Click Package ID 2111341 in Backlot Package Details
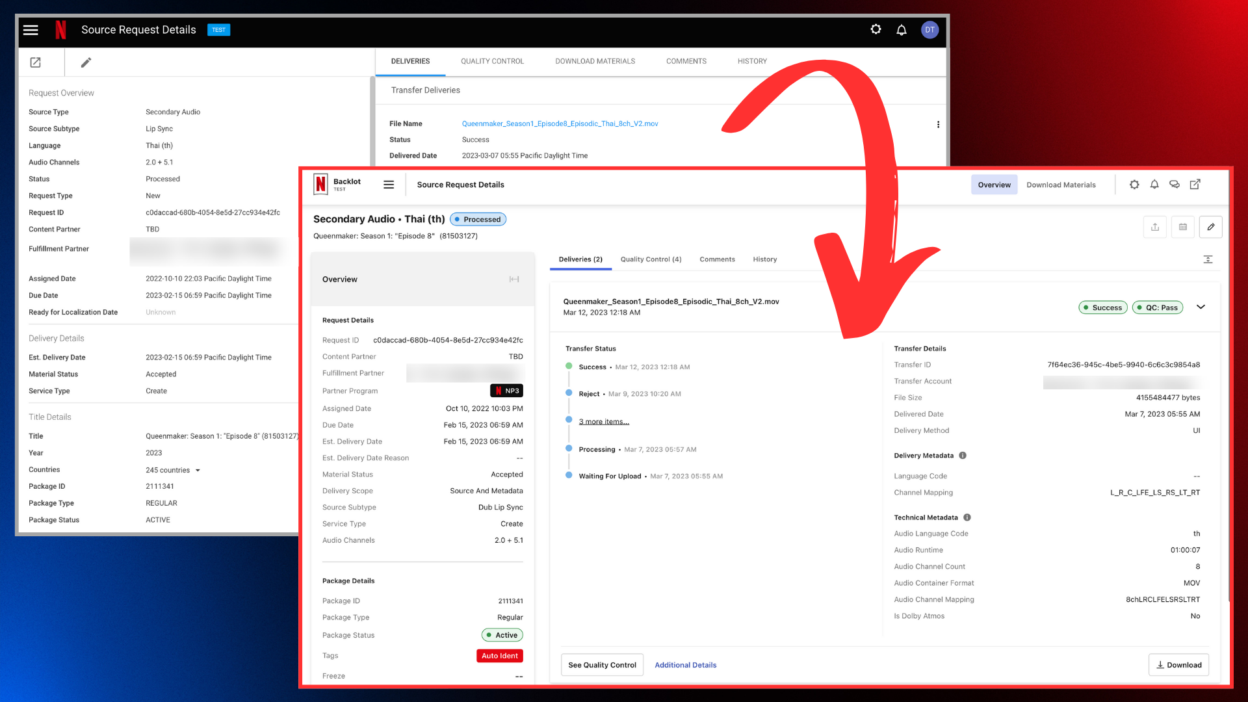The height and width of the screenshot is (702, 1248). tap(510, 601)
